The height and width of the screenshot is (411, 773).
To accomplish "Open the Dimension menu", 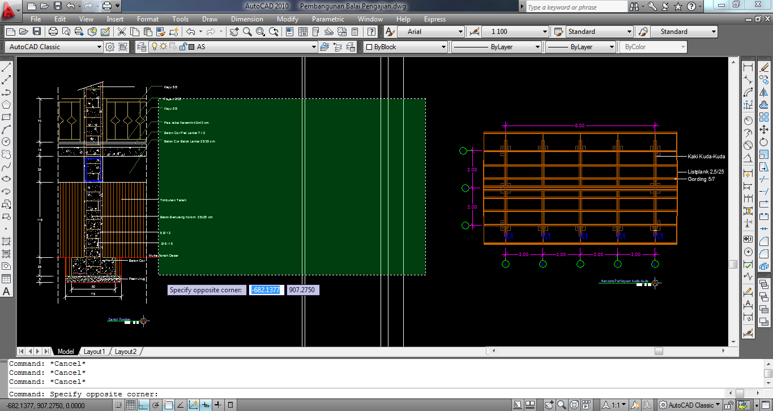I will [x=247, y=19].
